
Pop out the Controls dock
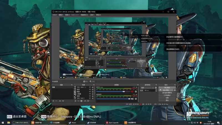click(x=175, y=85)
